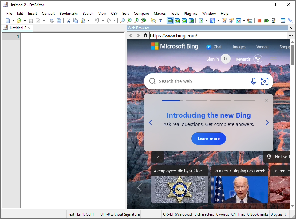Click the Print icon

tap(52, 21)
